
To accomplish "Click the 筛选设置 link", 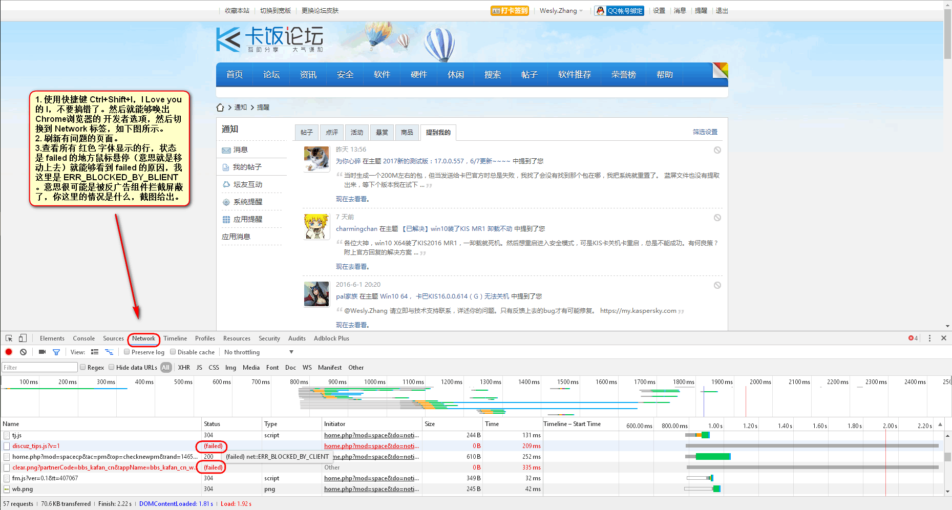I will point(705,132).
